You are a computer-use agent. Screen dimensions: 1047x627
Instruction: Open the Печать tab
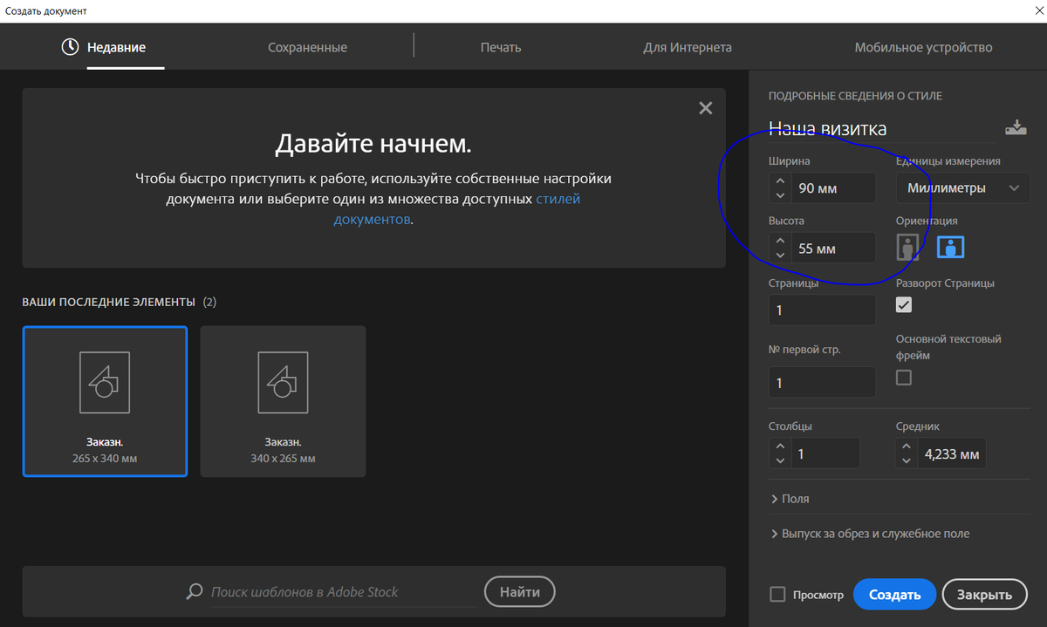click(501, 47)
